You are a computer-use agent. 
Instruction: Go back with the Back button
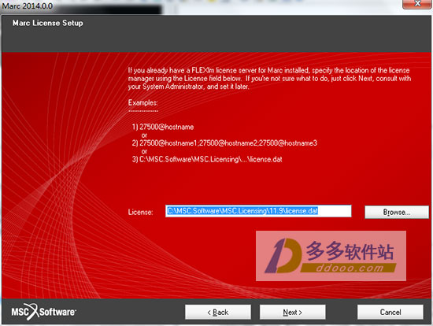[x=218, y=312]
